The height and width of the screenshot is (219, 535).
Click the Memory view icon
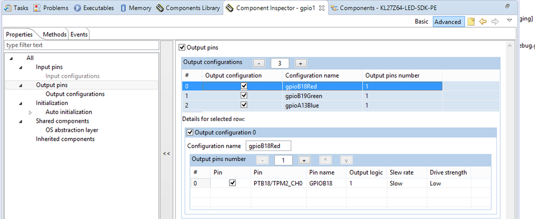click(124, 8)
